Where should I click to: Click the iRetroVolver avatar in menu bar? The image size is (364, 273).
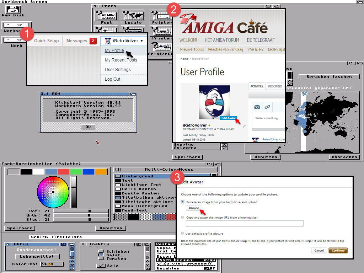coord(108,41)
